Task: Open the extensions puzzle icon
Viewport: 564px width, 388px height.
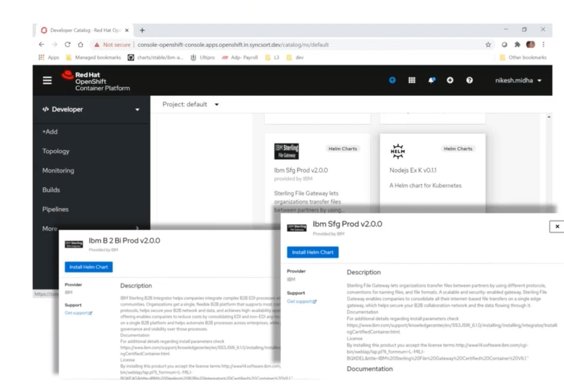Action: [x=517, y=44]
